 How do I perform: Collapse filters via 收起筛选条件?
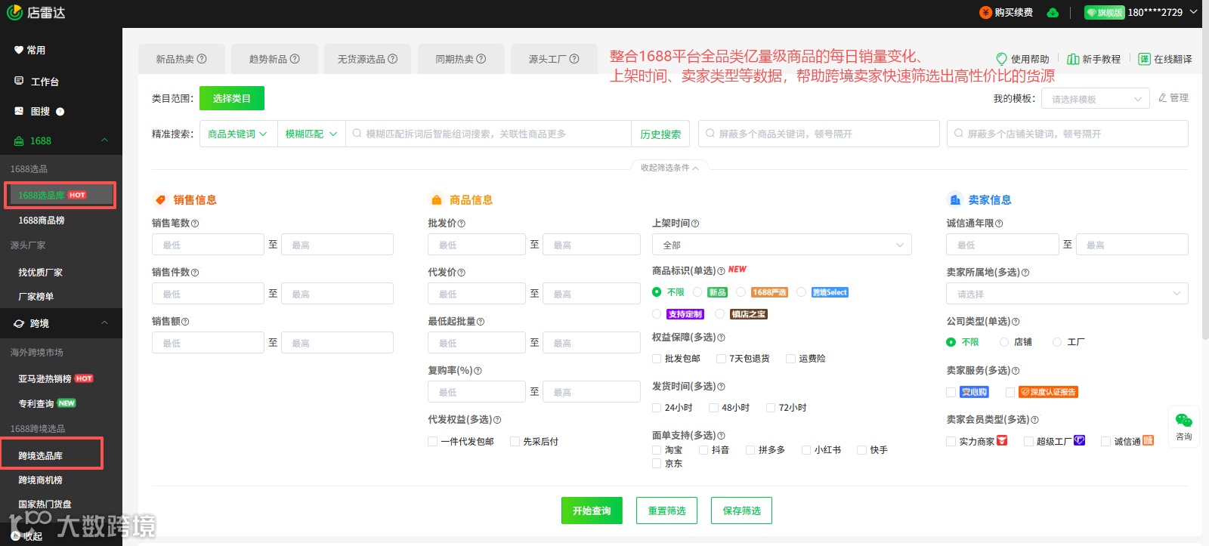(669, 168)
